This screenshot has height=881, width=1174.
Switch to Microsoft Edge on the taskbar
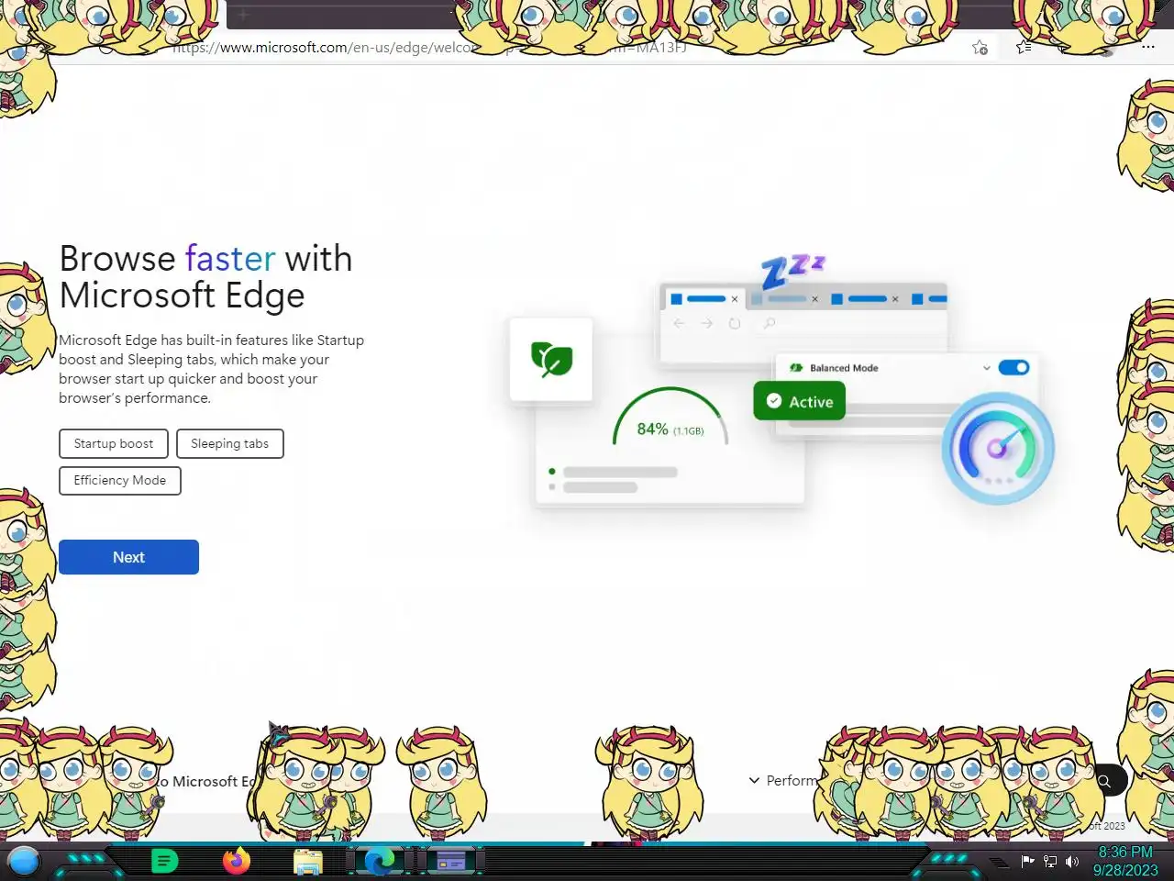pyautogui.click(x=380, y=861)
